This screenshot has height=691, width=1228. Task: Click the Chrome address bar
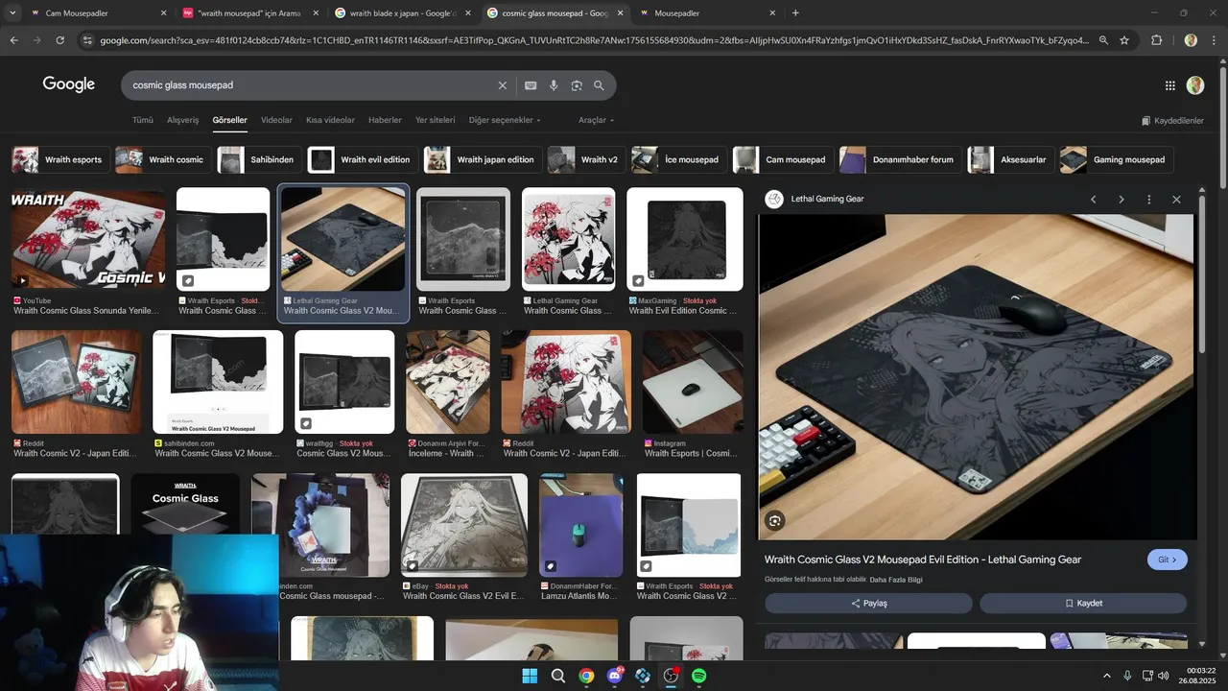(x=594, y=40)
